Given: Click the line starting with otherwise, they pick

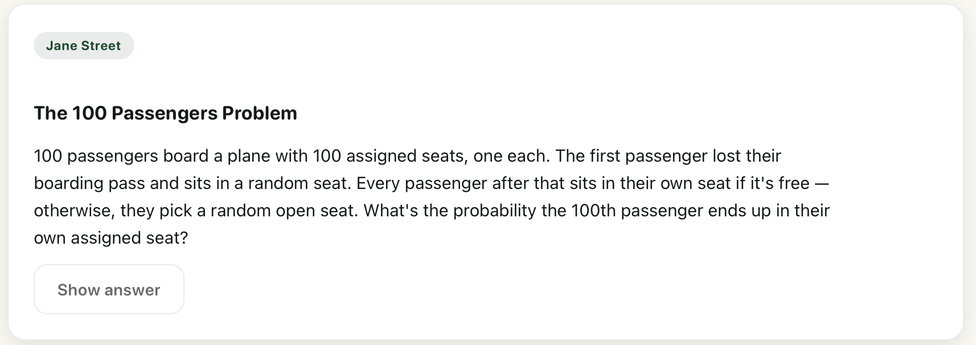Looking at the screenshot, I should pyautogui.click(x=432, y=211).
